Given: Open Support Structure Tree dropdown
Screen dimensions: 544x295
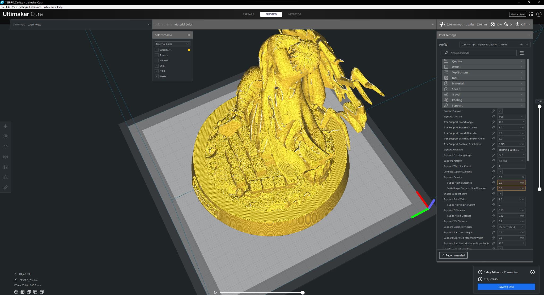Looking at the screenshot, I should (x=511, y=117).
